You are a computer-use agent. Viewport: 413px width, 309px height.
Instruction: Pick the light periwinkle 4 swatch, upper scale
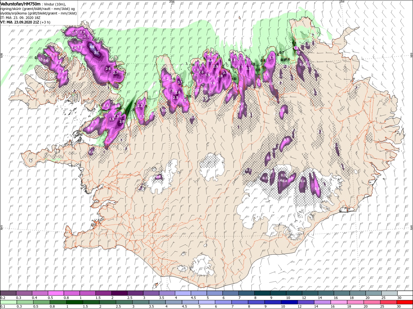pos(183,293)
